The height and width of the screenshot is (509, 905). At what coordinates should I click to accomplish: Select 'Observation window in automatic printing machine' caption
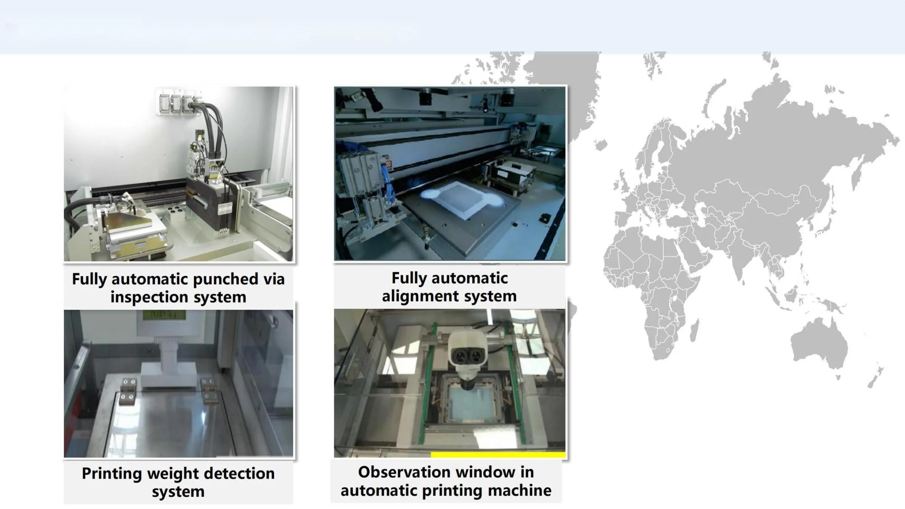[x=446, y=481]
